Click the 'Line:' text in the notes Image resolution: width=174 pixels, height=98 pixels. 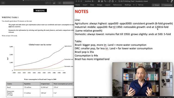pyautogui.click(x=77, y=20)
